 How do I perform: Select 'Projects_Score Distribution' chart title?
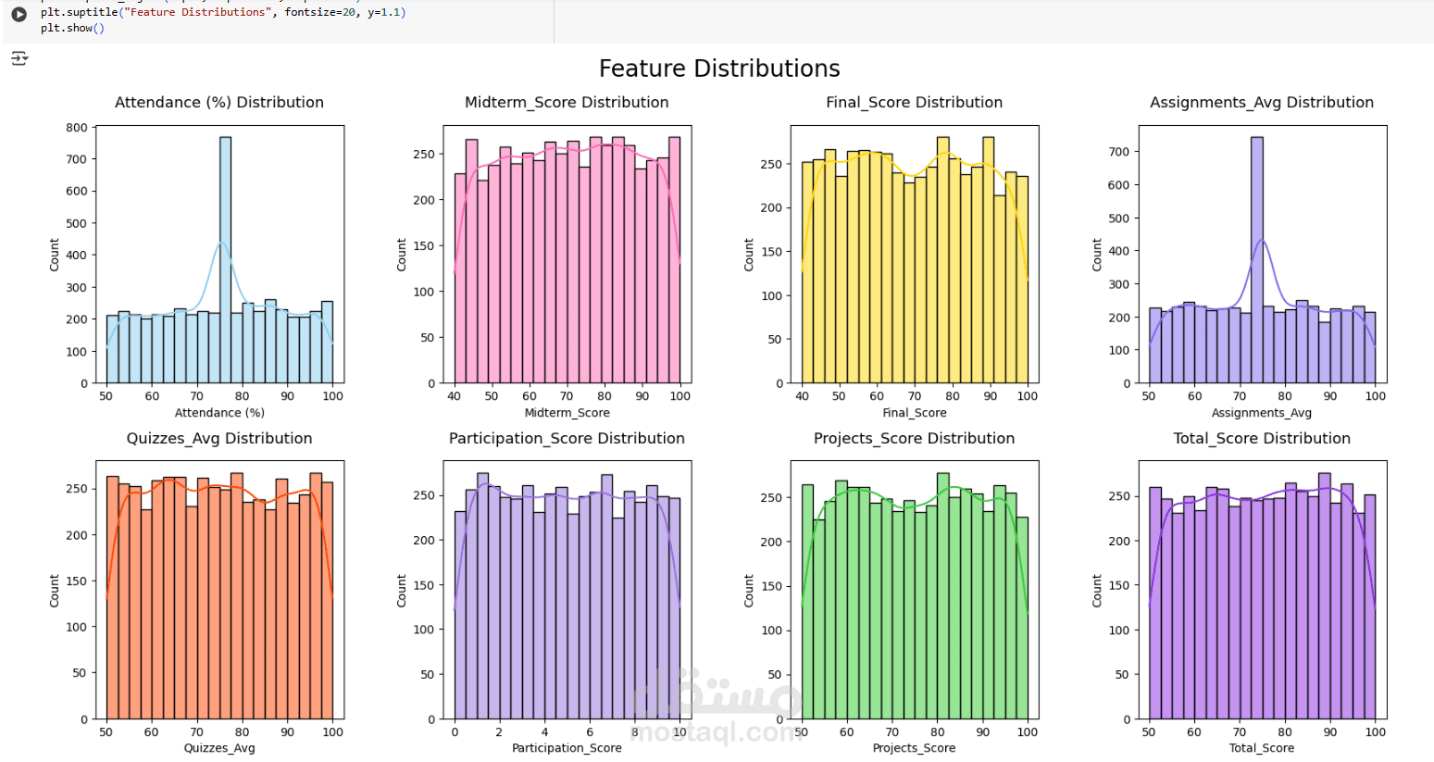[915, 439]
